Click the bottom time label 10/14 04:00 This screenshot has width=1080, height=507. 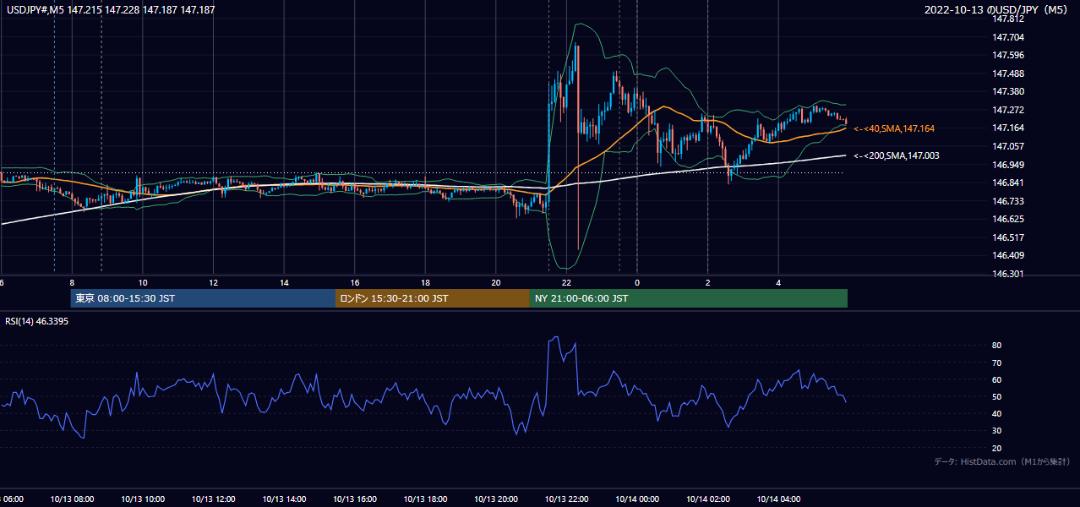click(778, 499)
